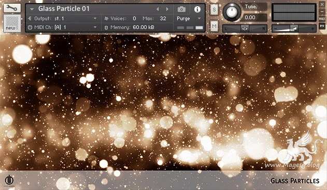Click the MIDI channel icon
Image resolution: width=327 pixels, height=190 pixels.
coord(30,27)
